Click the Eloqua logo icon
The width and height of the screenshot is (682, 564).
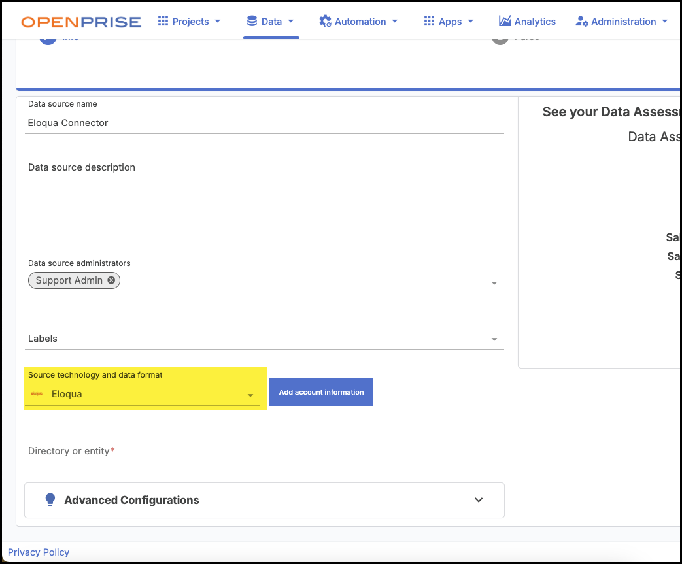37,394
